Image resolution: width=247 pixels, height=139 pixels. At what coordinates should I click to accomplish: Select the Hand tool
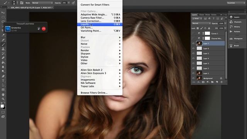pyautogui.click(x=3, y=95)
